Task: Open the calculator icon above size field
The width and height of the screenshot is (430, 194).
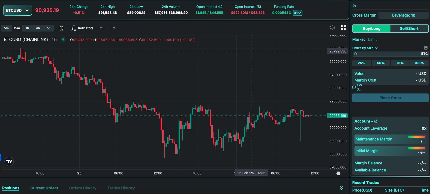Action: tap(426, 48)
